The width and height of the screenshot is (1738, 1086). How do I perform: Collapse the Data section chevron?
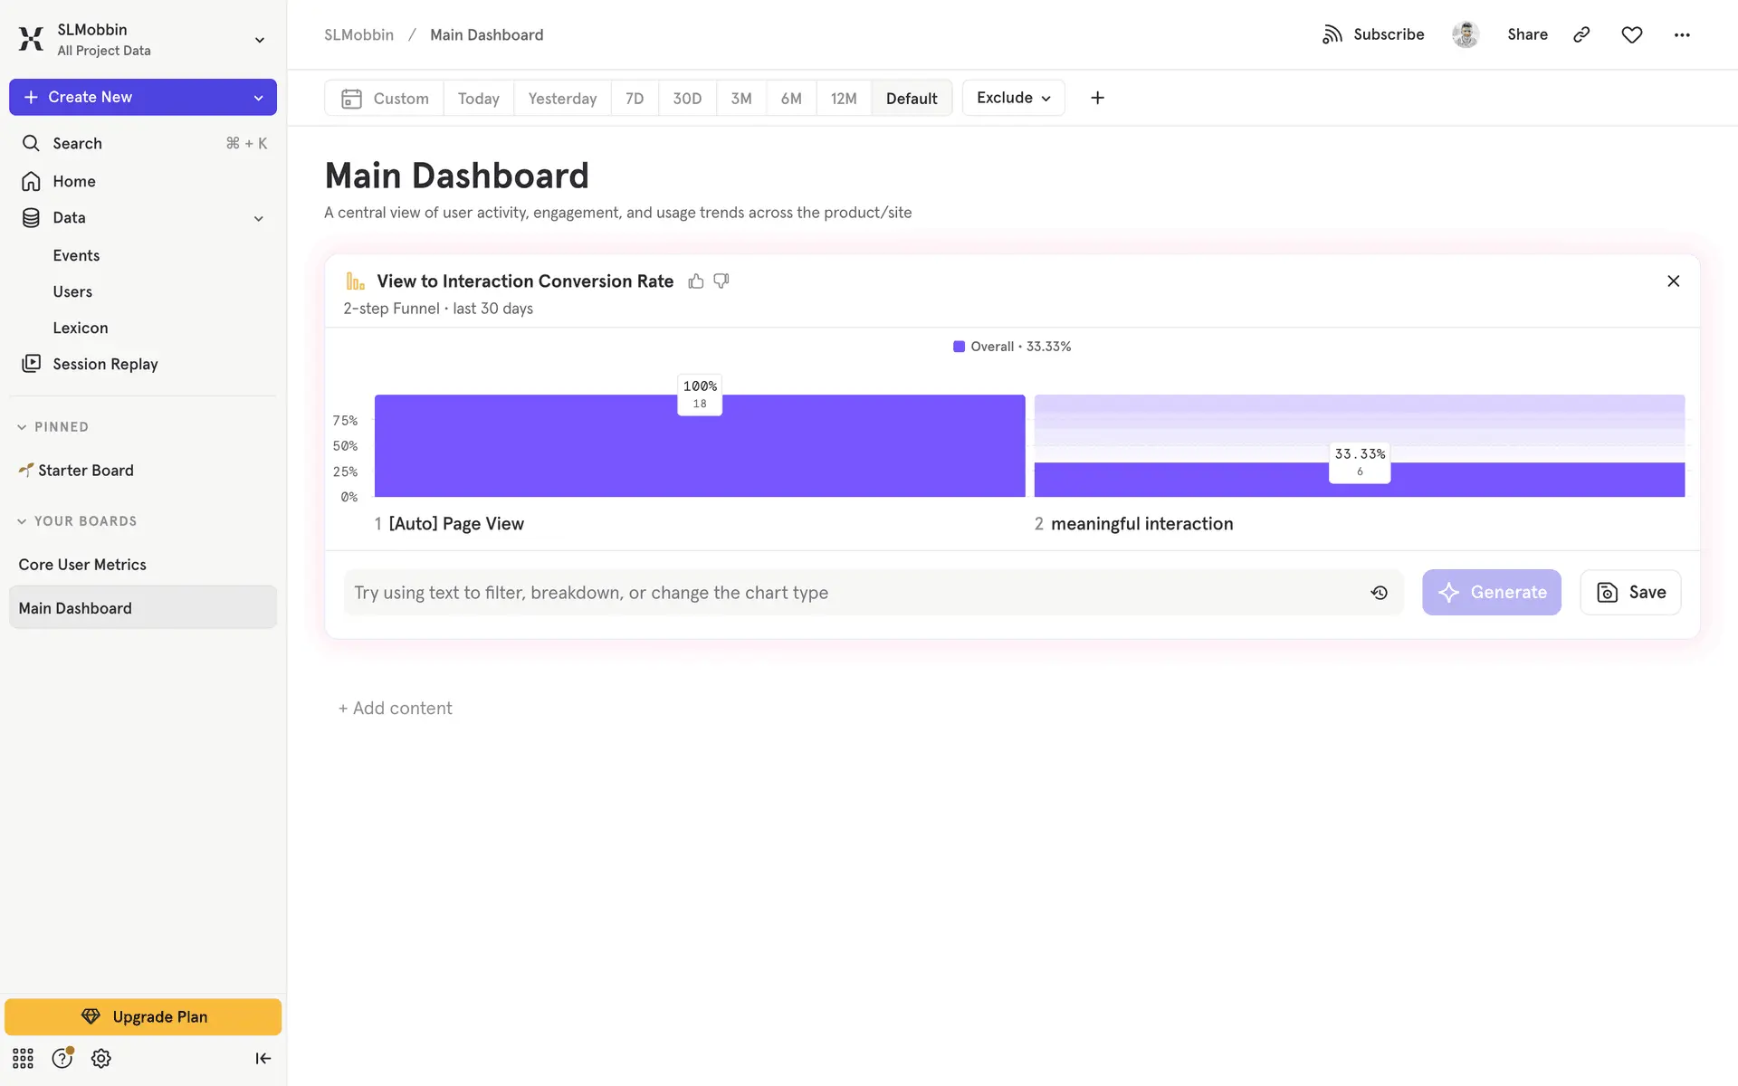[258, 218]
